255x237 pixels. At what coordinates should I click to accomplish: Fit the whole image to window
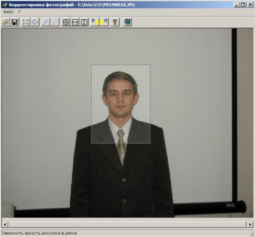(66, 22)
